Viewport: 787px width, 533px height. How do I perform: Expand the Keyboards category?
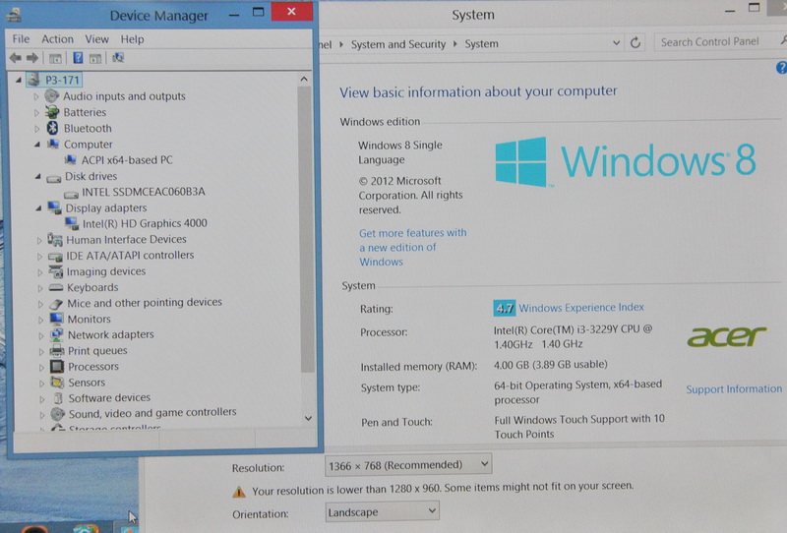[x=40, y=288]
